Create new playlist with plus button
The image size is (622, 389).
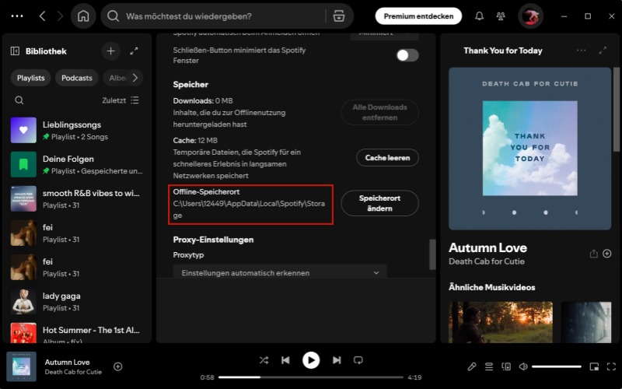pos(110,51)
